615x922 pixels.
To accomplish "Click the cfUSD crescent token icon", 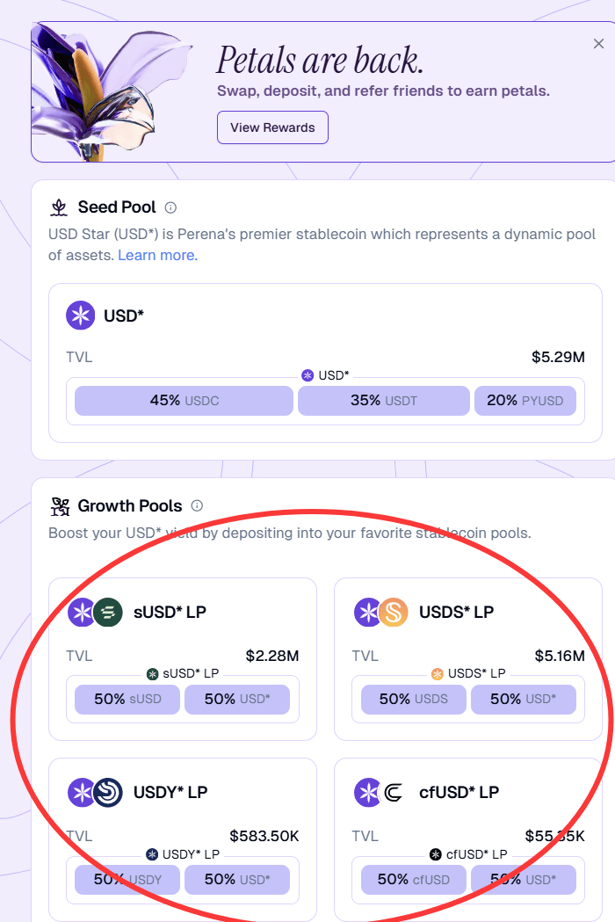I will click(x=394, y=793).
